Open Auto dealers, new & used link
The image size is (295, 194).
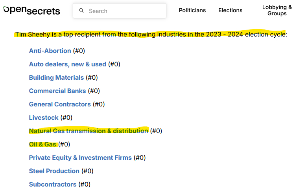pos(67,64)
